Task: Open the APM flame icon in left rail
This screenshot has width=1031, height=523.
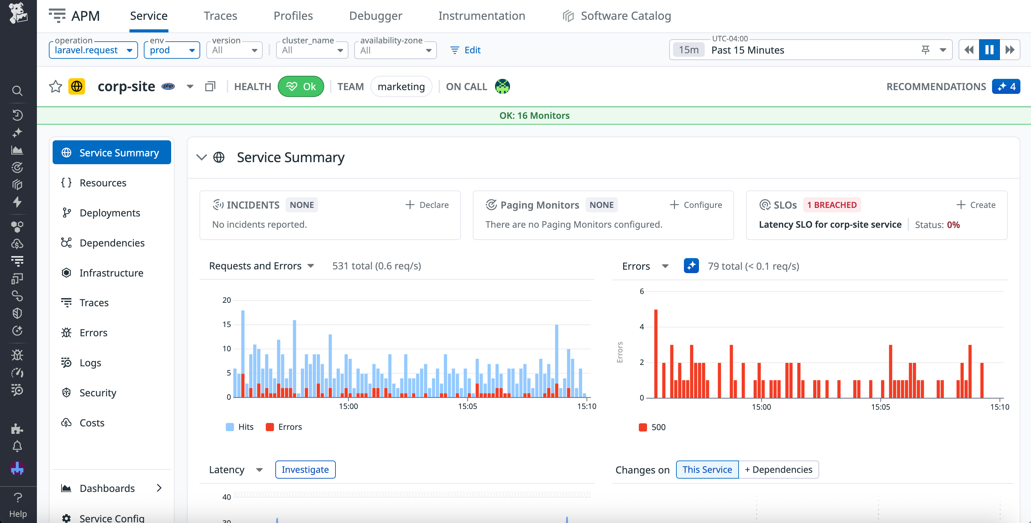Action: click(x=18, y=202)
